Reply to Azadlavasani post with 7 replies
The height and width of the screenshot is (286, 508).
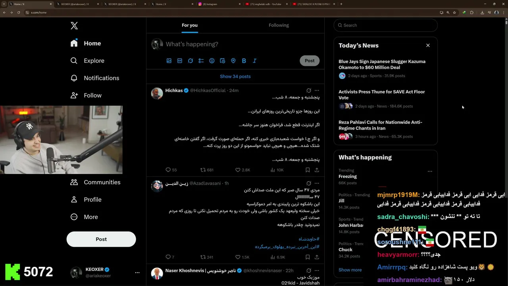[170, 257]
